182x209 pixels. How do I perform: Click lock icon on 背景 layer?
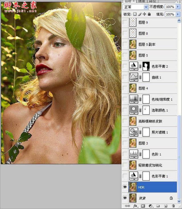coord(171,198)
